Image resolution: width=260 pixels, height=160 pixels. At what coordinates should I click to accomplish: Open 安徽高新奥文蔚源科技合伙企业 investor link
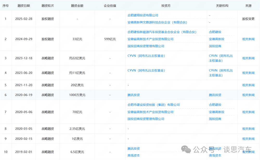[157, 22]
